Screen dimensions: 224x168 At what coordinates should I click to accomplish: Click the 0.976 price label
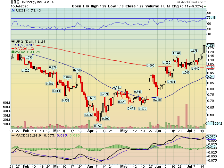click(x=53, y=67)
